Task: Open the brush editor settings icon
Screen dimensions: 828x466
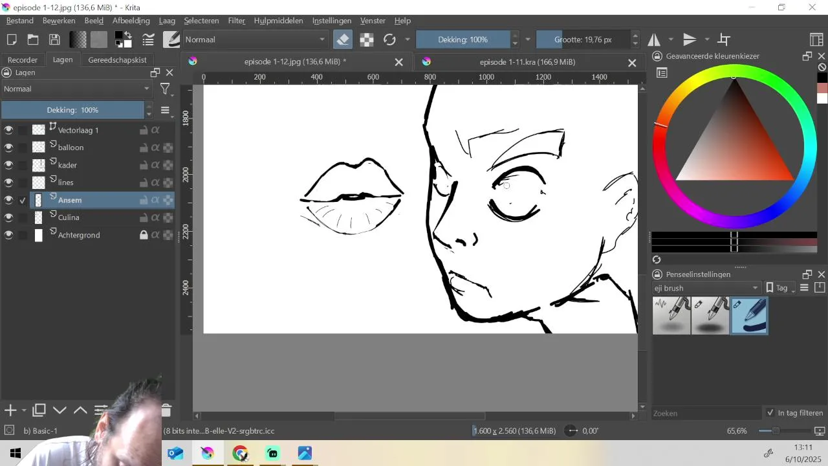Action: 148,39
